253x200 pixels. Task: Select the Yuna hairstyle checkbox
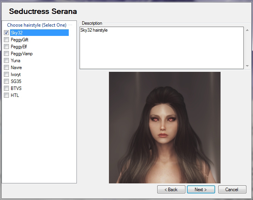(6, 61)
